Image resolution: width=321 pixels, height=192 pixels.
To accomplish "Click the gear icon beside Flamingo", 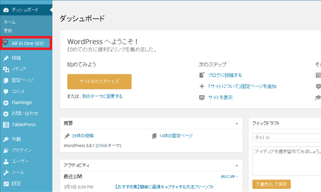I will click(6, 102).
